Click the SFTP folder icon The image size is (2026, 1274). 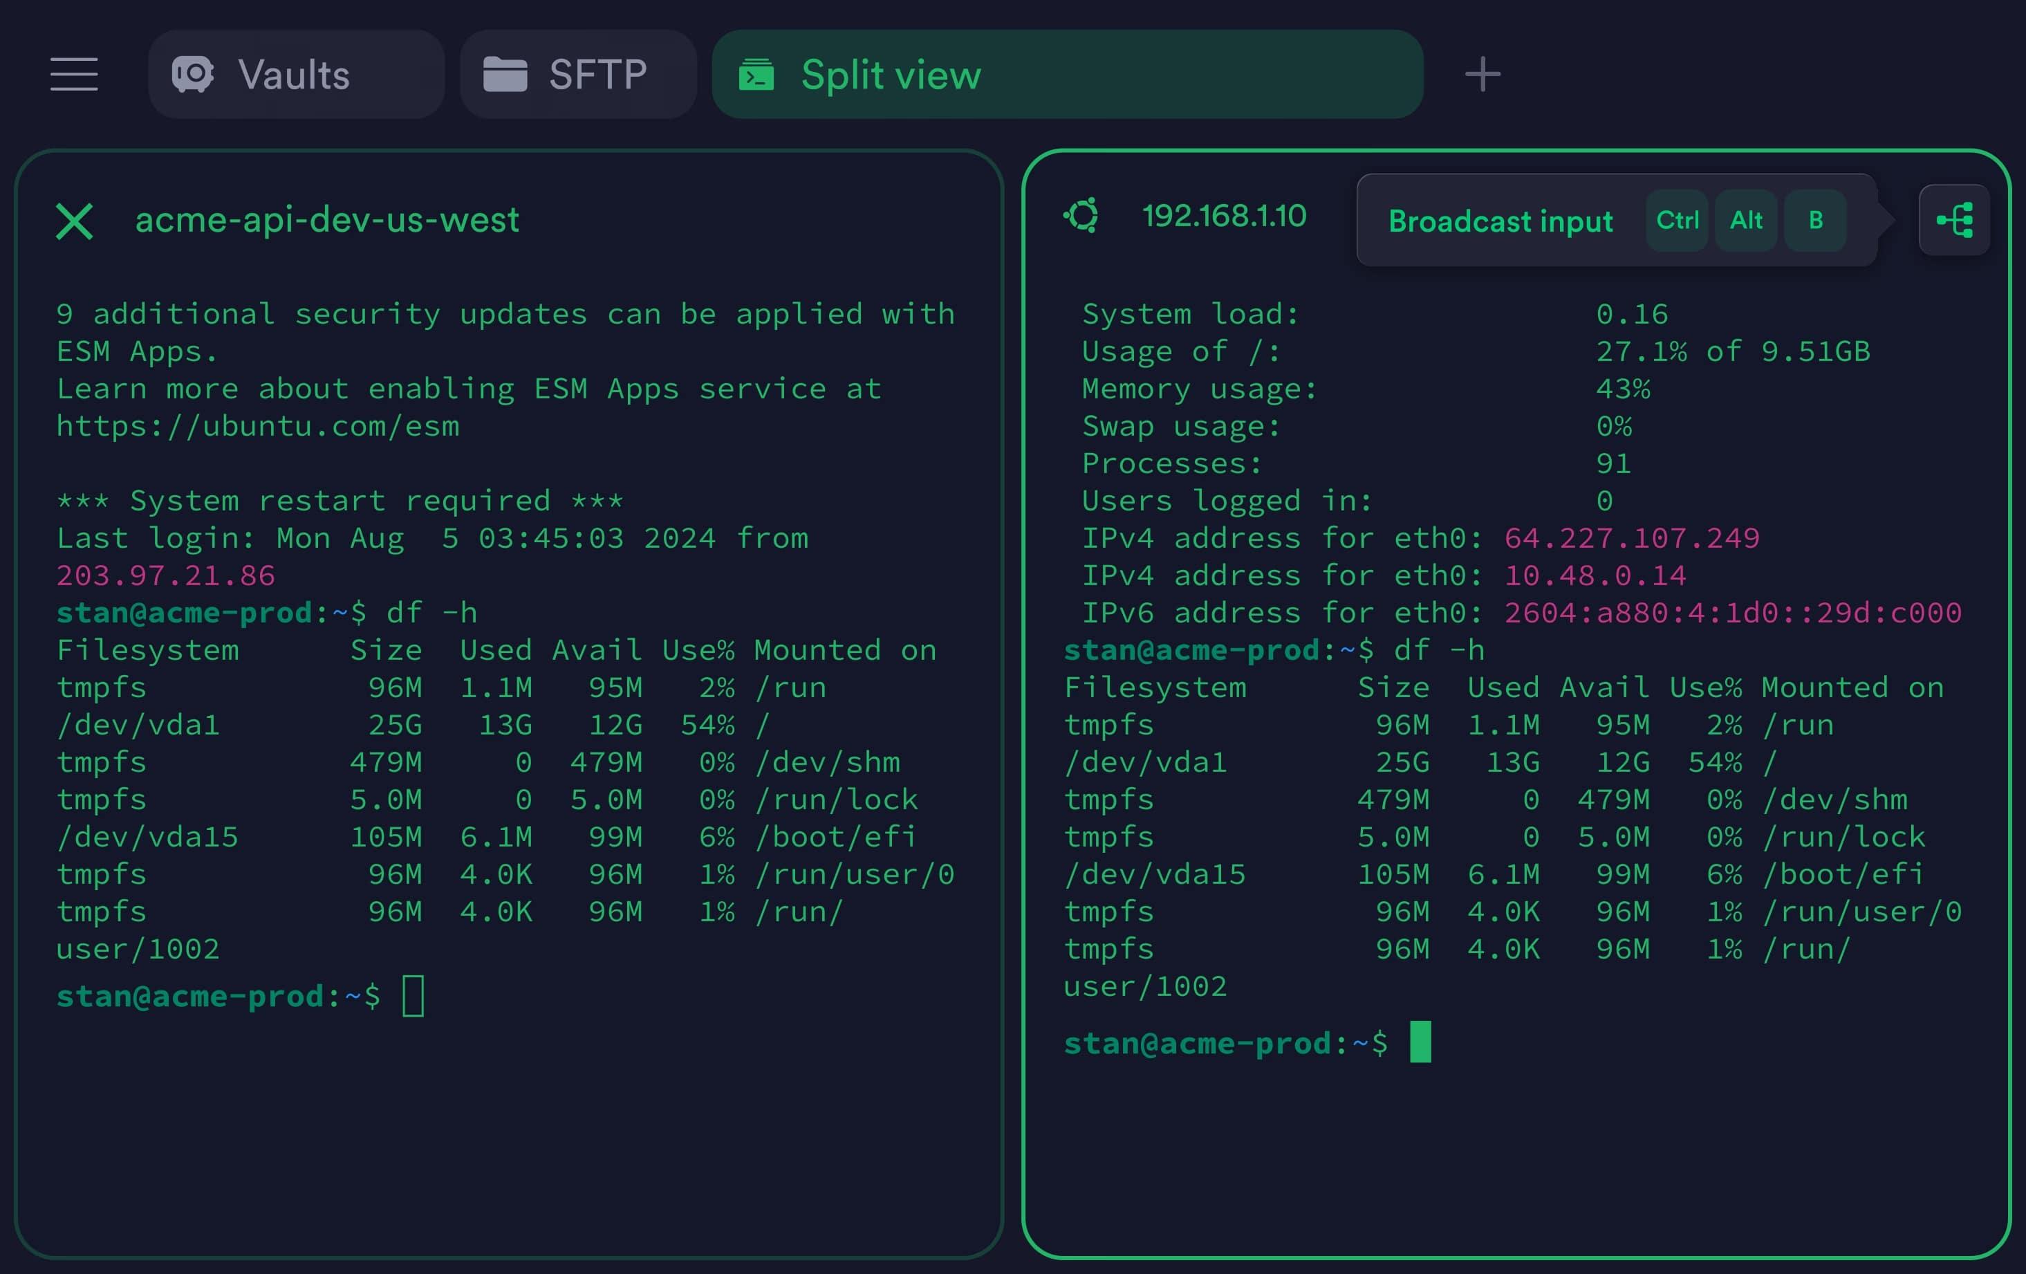pyautogui.click(x=505, y=74)
